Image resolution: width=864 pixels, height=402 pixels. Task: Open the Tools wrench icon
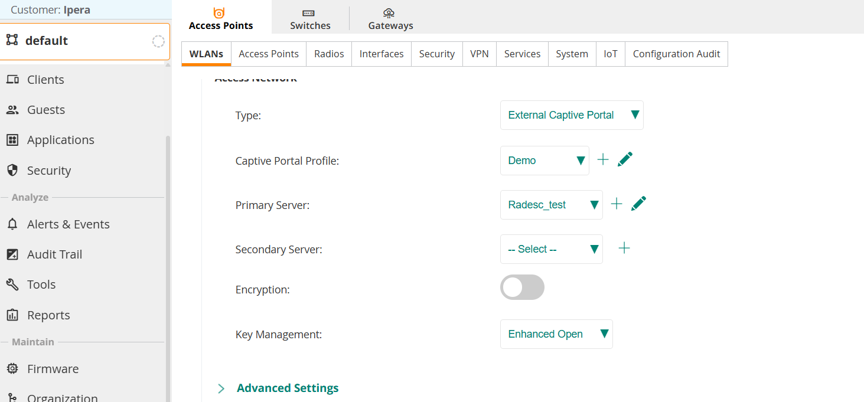[12, 285]
